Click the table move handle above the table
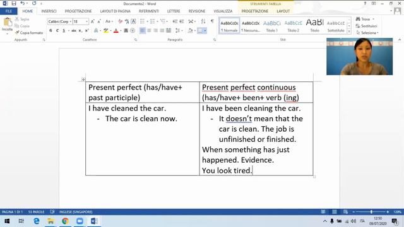Screen dimensions: 404x227 83,79
